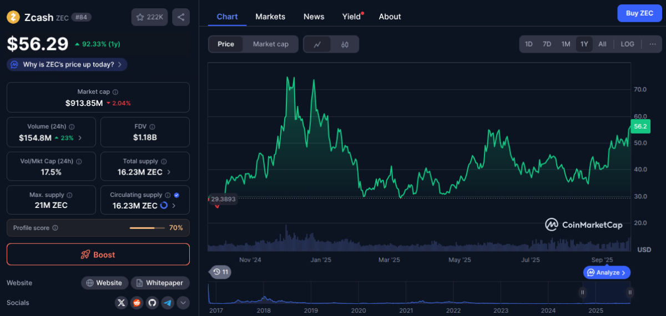Click the #84 rank badge
666x316 pixels.
(82, 17)
